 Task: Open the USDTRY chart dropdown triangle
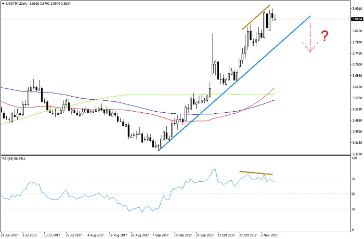point(3,4)
